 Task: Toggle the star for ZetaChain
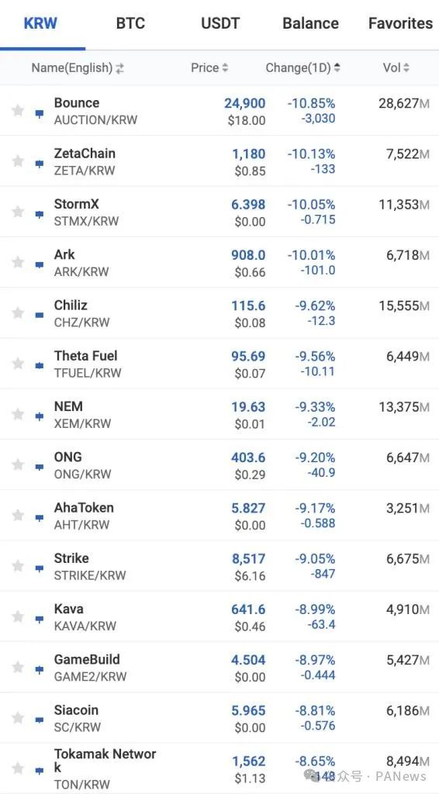[x=18, y=161]
